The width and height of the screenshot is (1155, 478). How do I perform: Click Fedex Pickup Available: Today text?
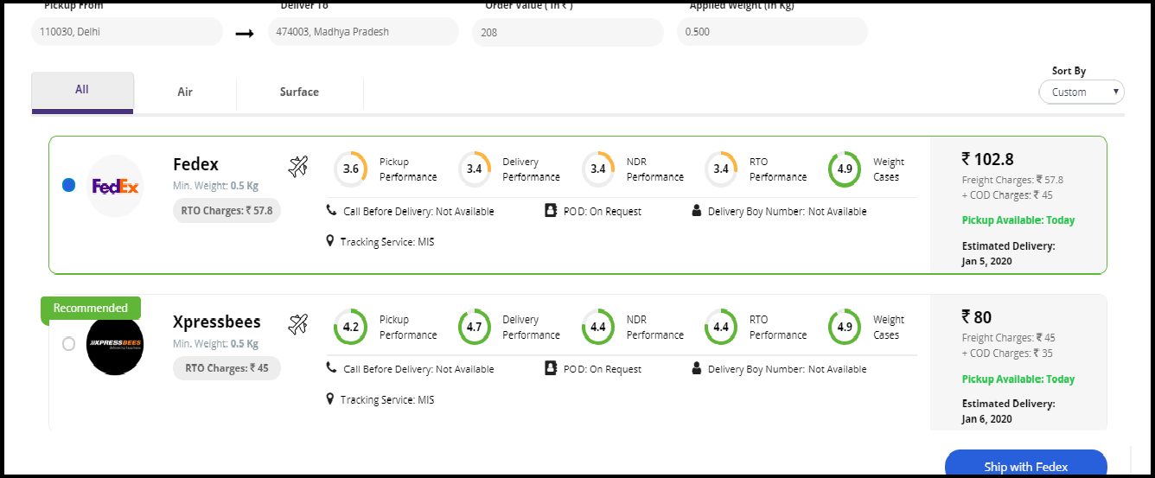(1018, 220)
